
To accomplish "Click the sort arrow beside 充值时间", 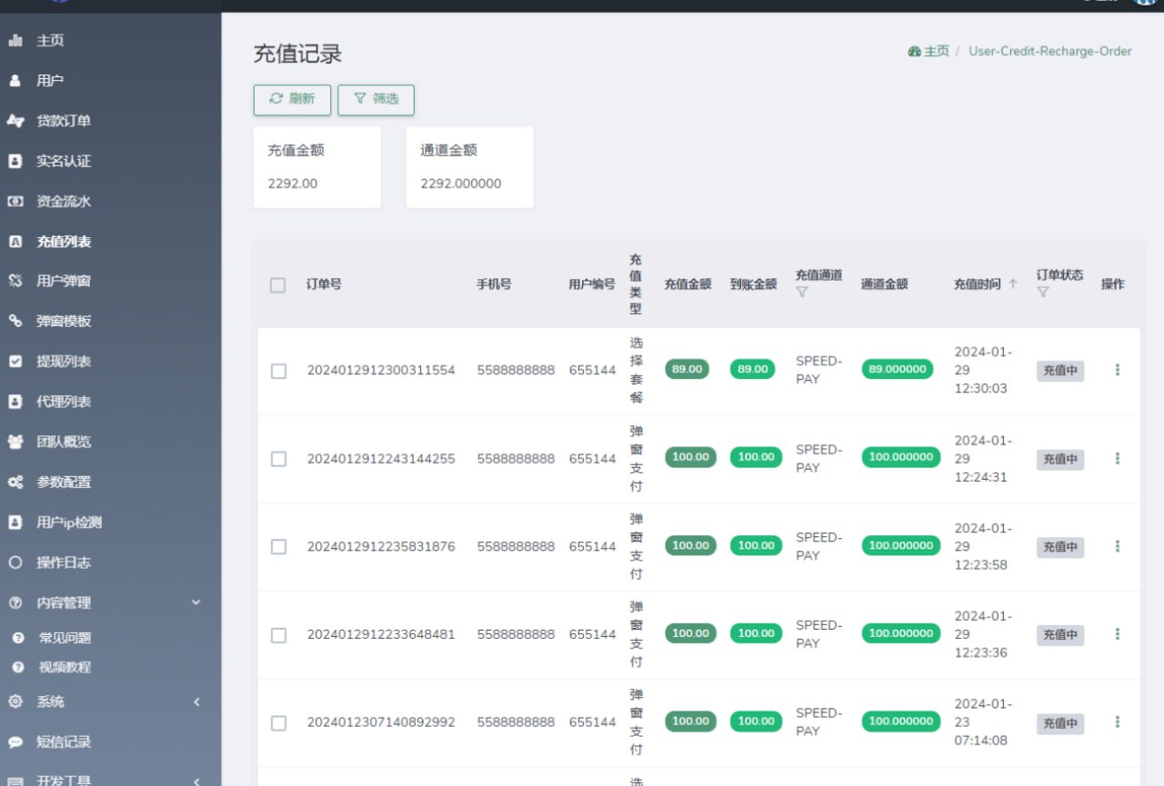I will pos(1013,284).
